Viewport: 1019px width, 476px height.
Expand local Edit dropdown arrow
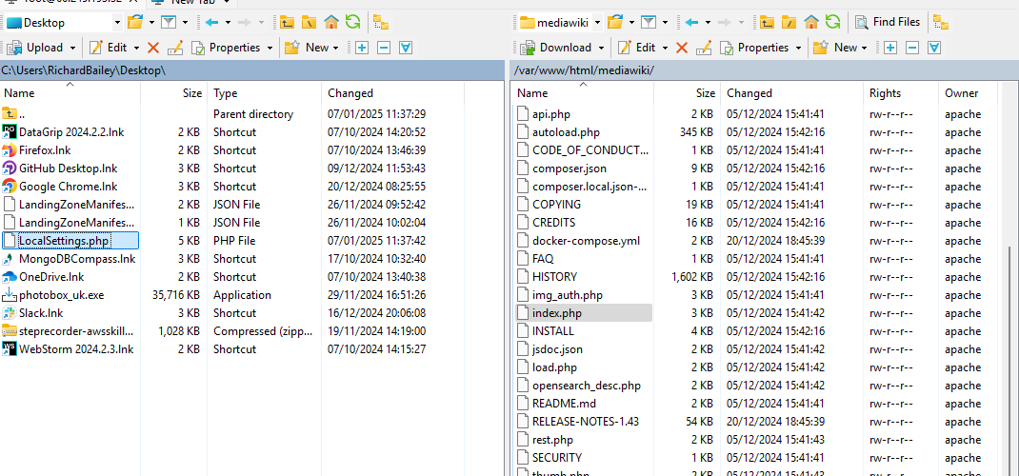(x=136, y=48)
